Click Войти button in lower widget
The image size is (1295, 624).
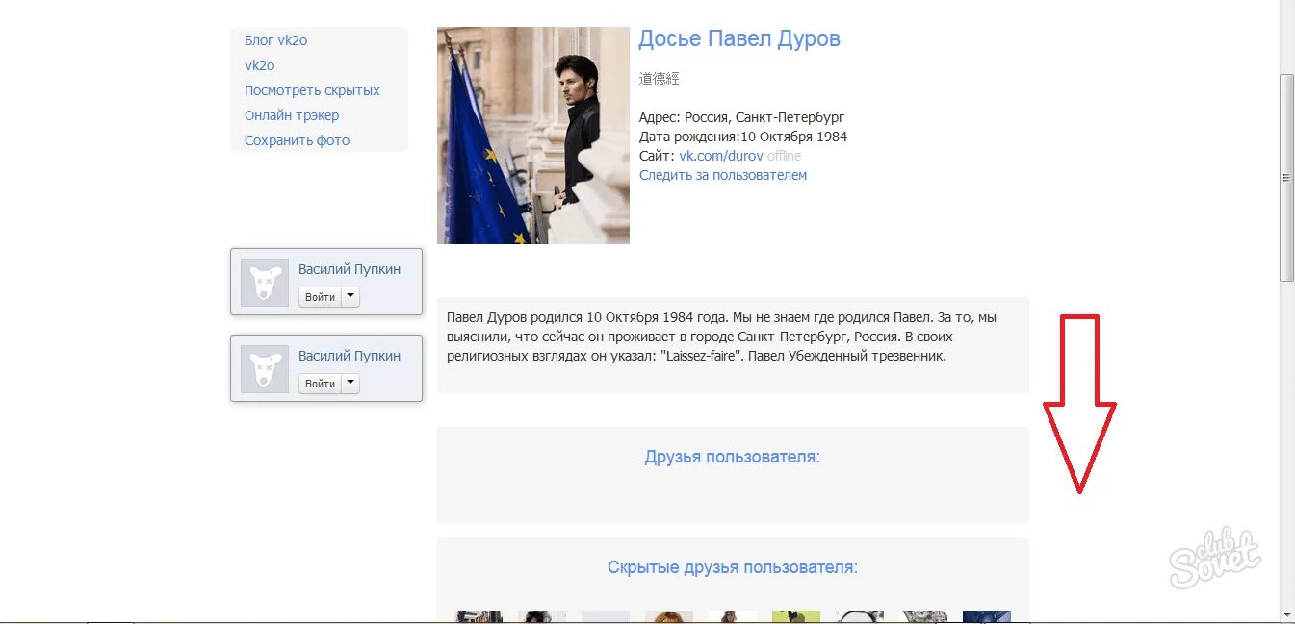point(320,384)
